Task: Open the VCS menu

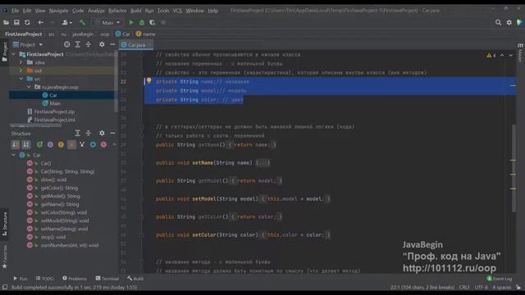Action: (177, 11)
